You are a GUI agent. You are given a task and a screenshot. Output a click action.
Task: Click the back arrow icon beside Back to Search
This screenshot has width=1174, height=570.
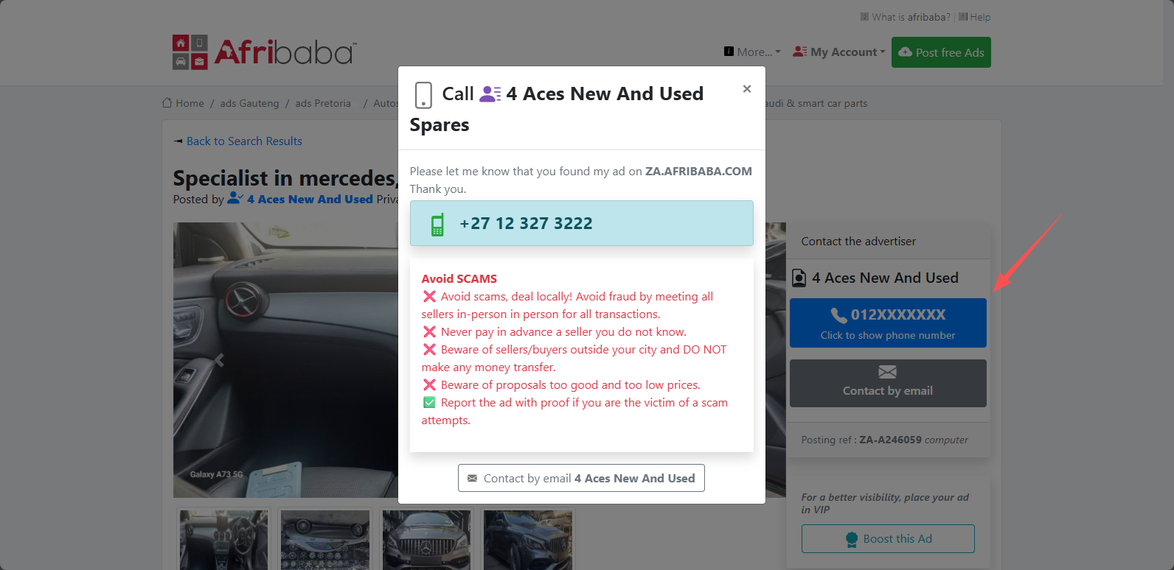click(178, 141)
